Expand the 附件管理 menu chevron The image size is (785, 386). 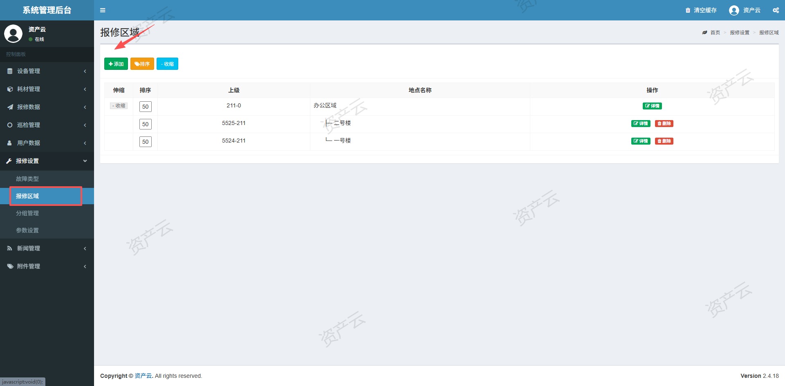coord(85,266)
